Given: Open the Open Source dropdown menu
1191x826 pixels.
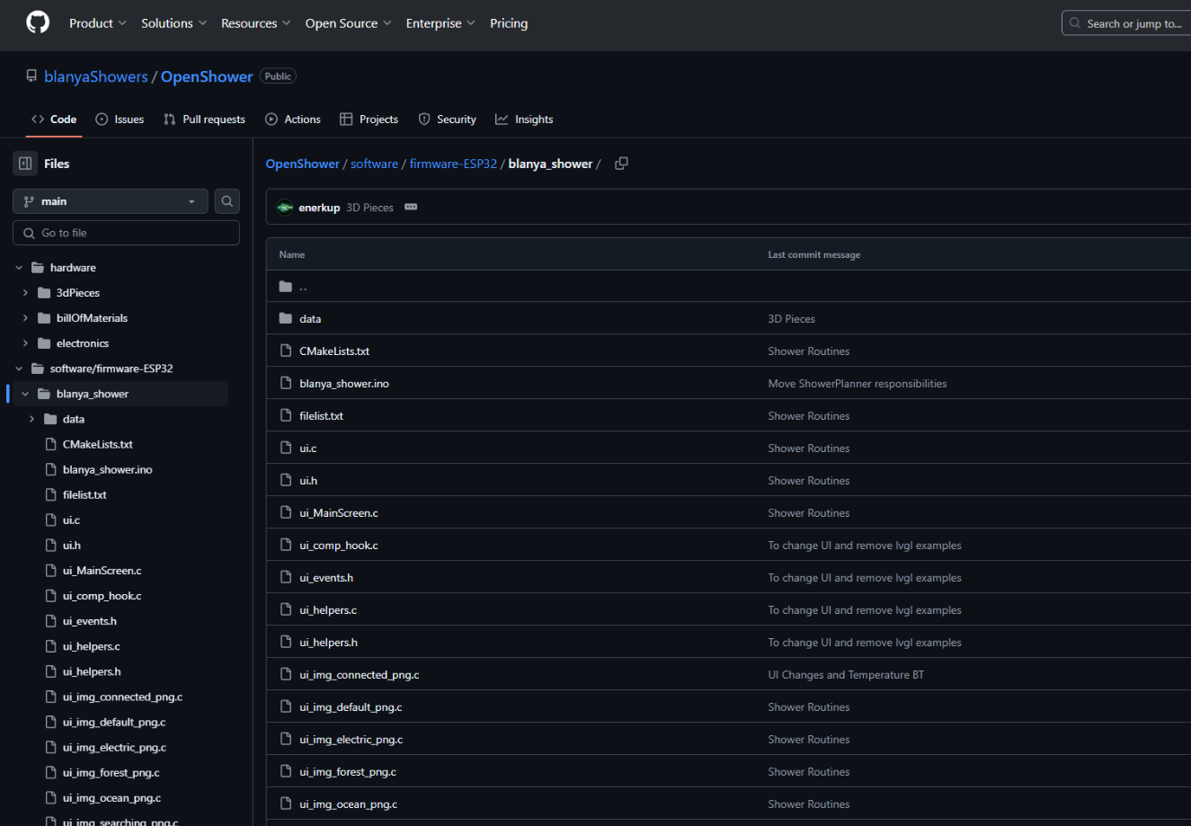Looking at the screenshot, I should [349, 23].
